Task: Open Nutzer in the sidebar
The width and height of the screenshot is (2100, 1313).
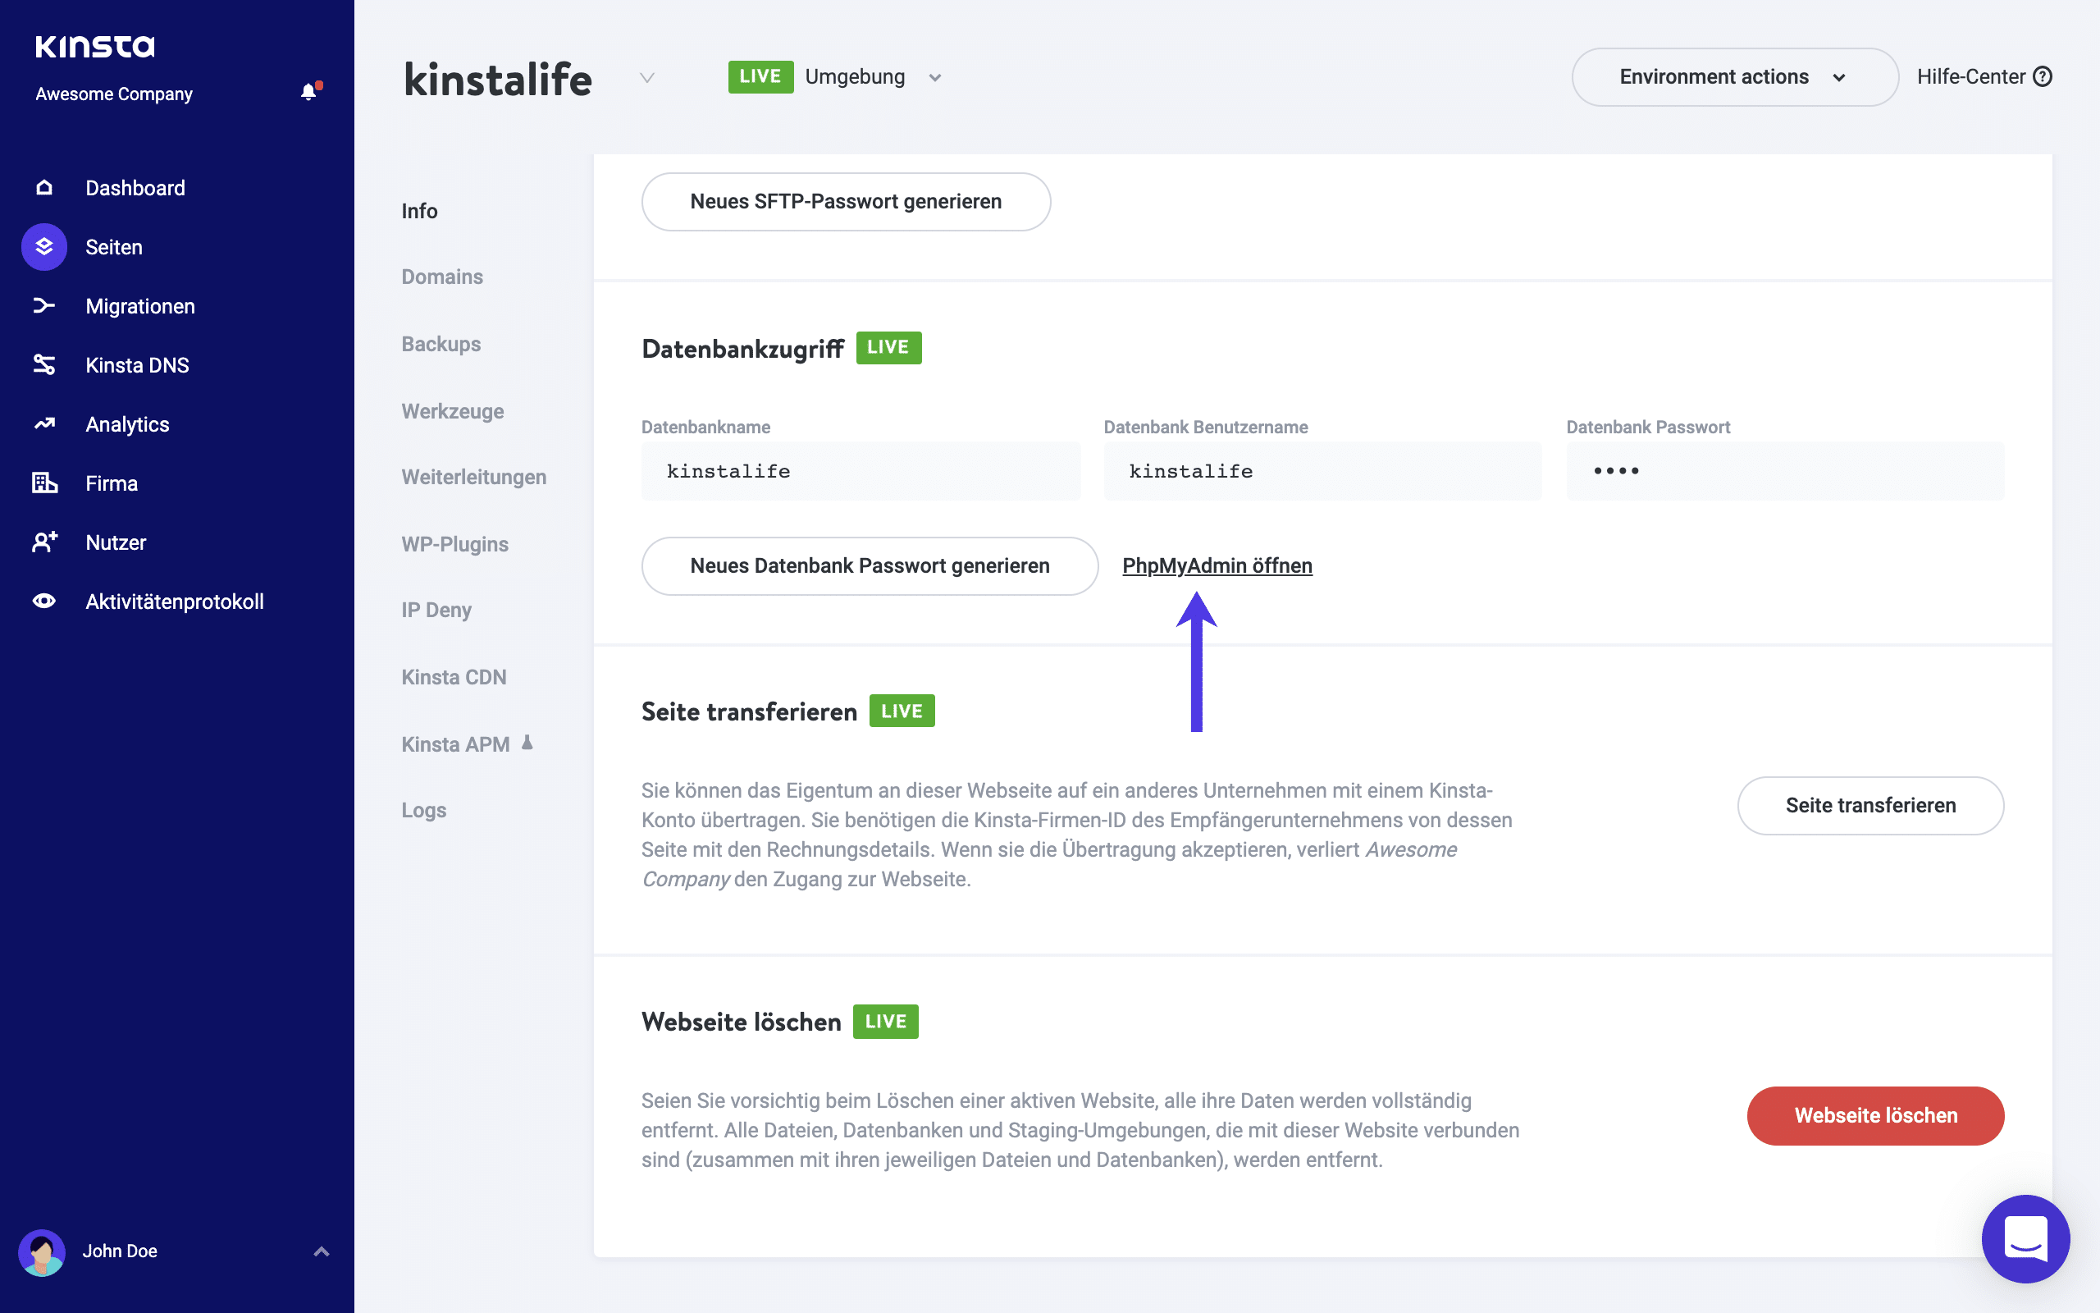Action: coord(116,542)
